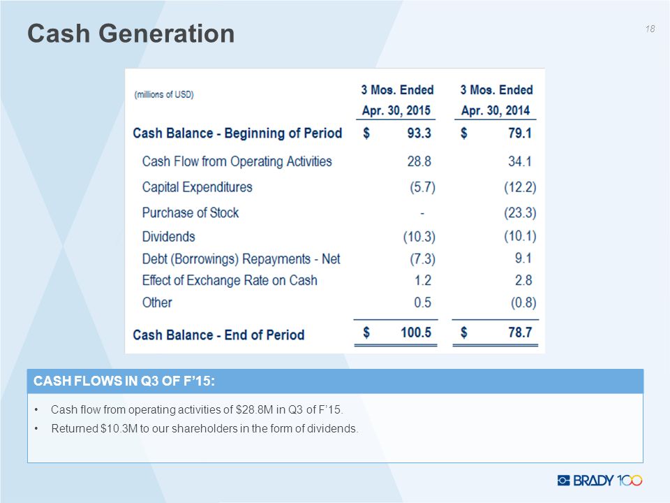Click the dash in Purchase of Stock 2015
The width and height of the screenshot is (670, 503).
coord(422,212)
